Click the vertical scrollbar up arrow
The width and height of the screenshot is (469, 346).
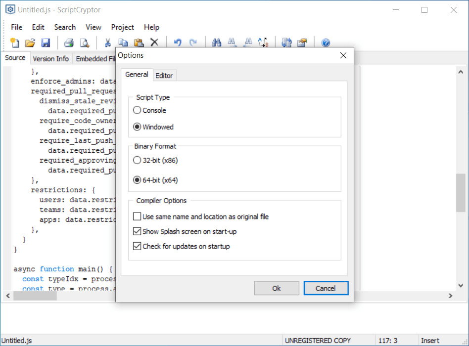click(461, 72)
